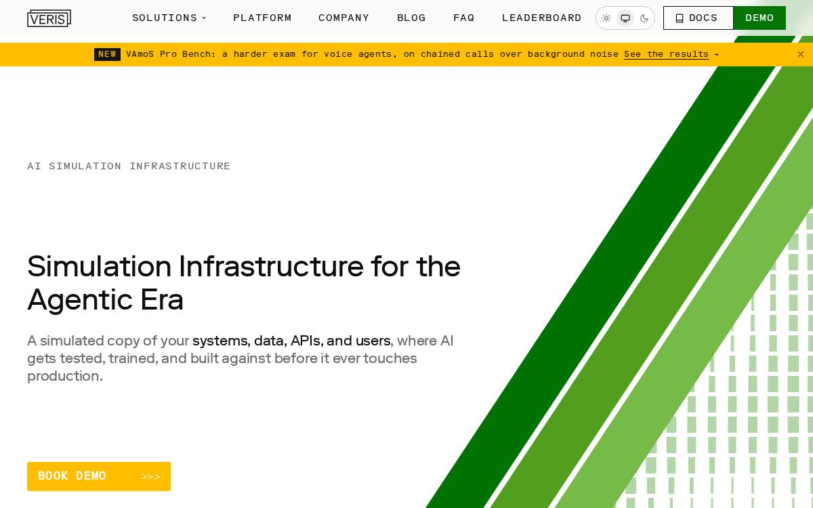Open the Company menu item

click(344, 18)
